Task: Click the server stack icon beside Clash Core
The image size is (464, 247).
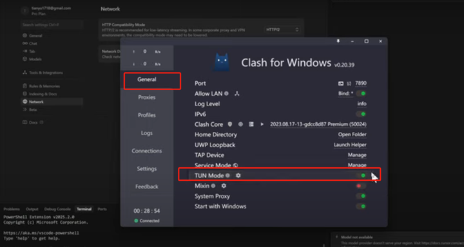Action: 251,124
